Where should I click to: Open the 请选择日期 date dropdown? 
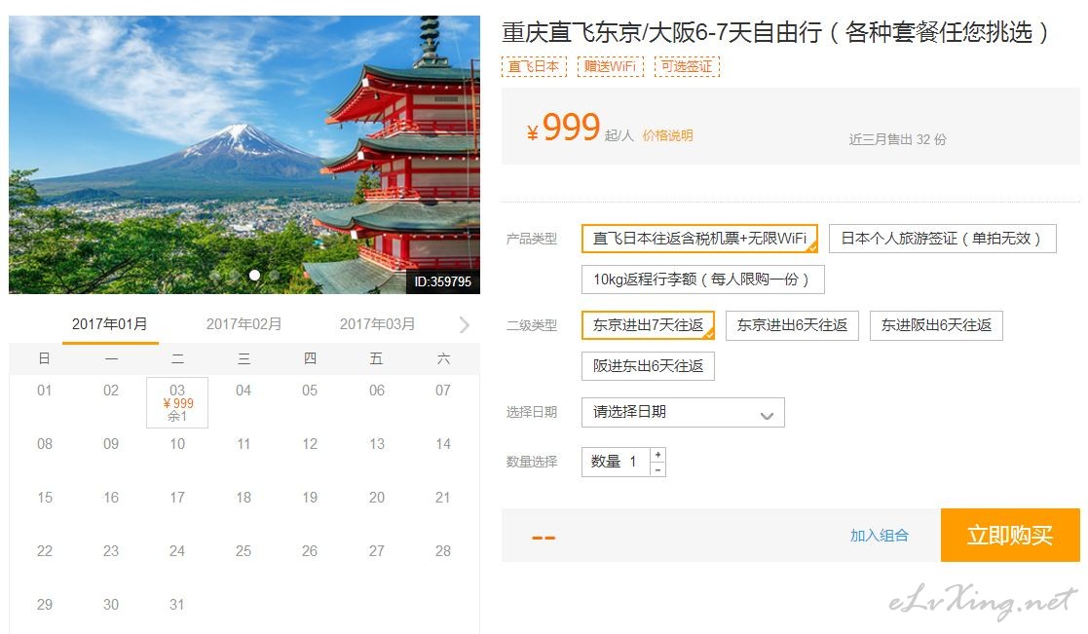point(683,412)
